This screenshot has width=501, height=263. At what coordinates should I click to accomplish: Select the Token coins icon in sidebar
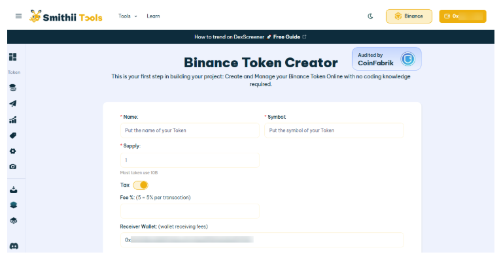click(x=13, y=87)
